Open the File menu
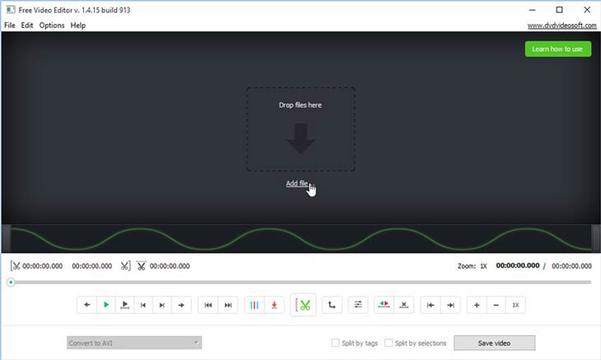Screen dimensions: 601x360 click(10, 26)
